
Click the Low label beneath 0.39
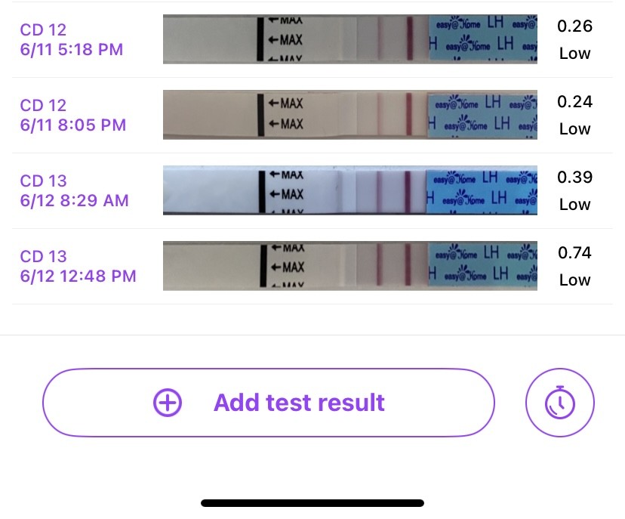pos(574,205)
